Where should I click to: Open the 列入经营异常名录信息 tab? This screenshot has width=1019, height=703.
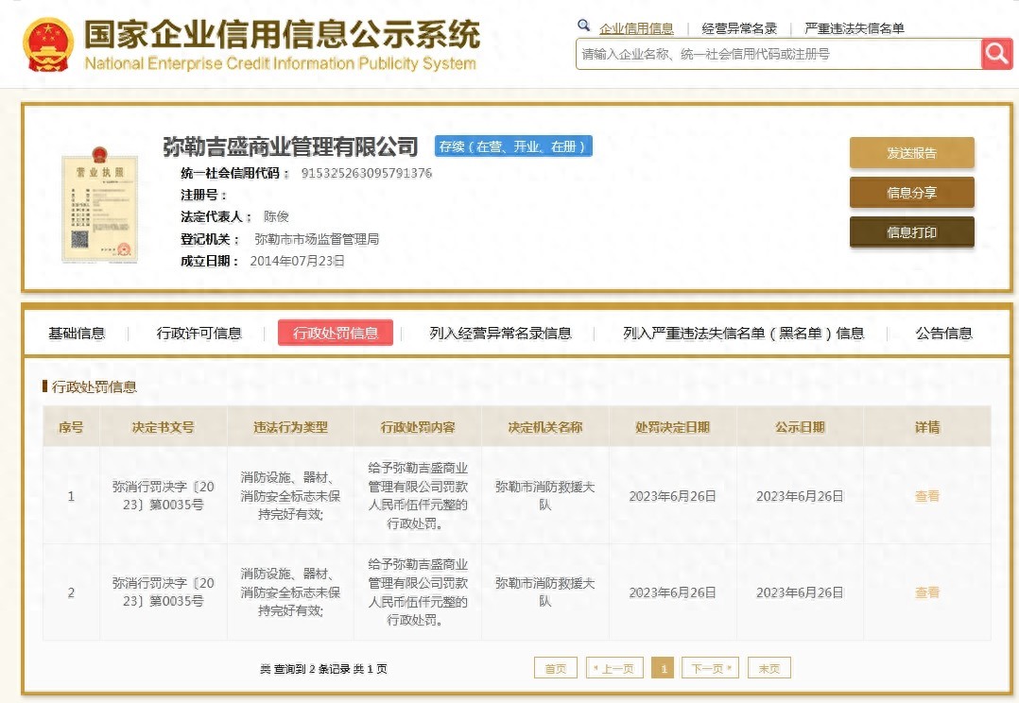pos(500,333)
